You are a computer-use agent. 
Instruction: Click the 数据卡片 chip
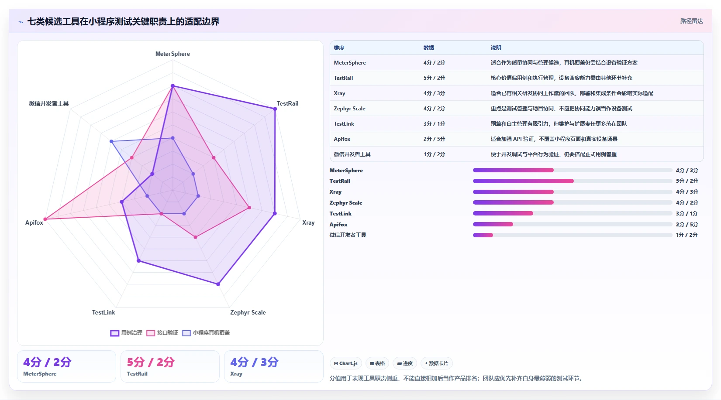(437, 363)
